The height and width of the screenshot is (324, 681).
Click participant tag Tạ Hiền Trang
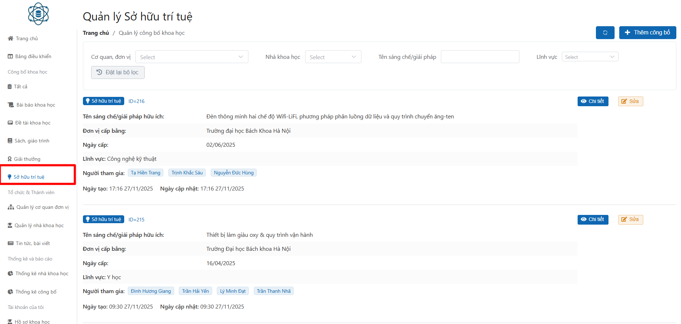click(x=145, y=173)
